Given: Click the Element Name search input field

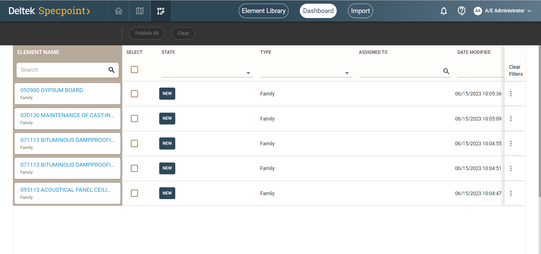Looking at the screenshot, I should pyautogui.click(x=63, y=70).
